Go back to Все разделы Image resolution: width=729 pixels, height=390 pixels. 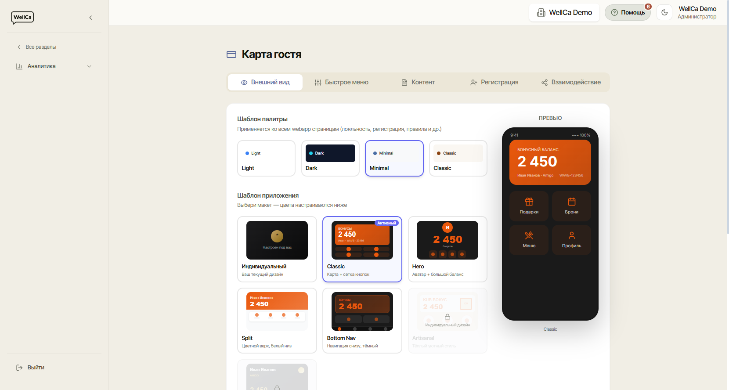pyautogui.click(x=37, y=47)
